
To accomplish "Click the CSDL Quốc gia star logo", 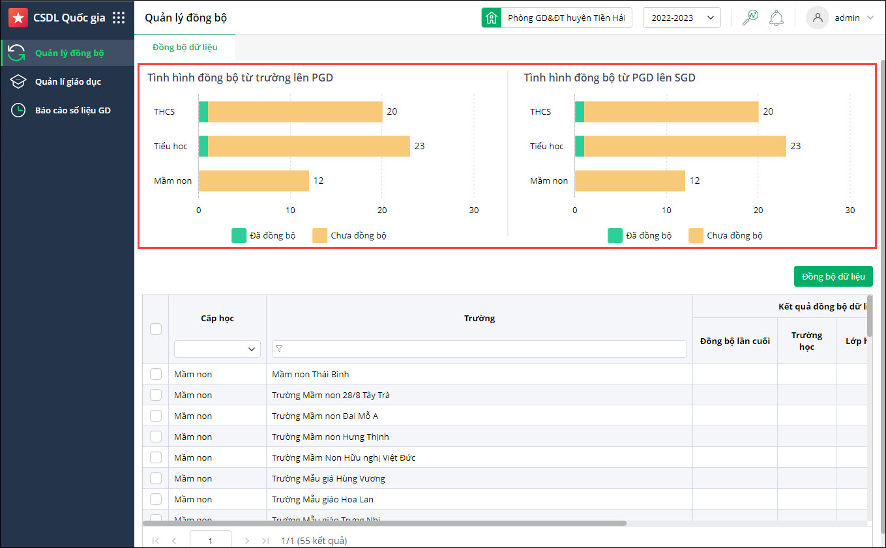I will click(x=18, y=18).
